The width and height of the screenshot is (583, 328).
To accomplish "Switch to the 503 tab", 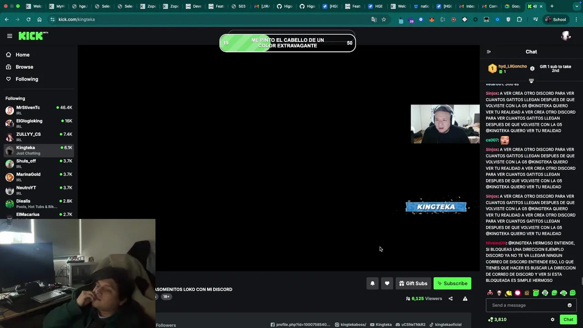I will click(x=239, y=6).
